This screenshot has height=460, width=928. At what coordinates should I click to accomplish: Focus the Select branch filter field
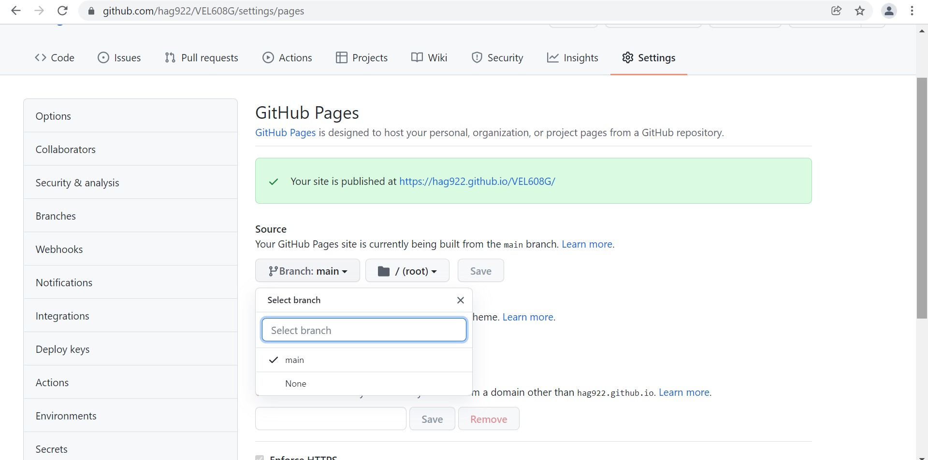click(363, 330)
